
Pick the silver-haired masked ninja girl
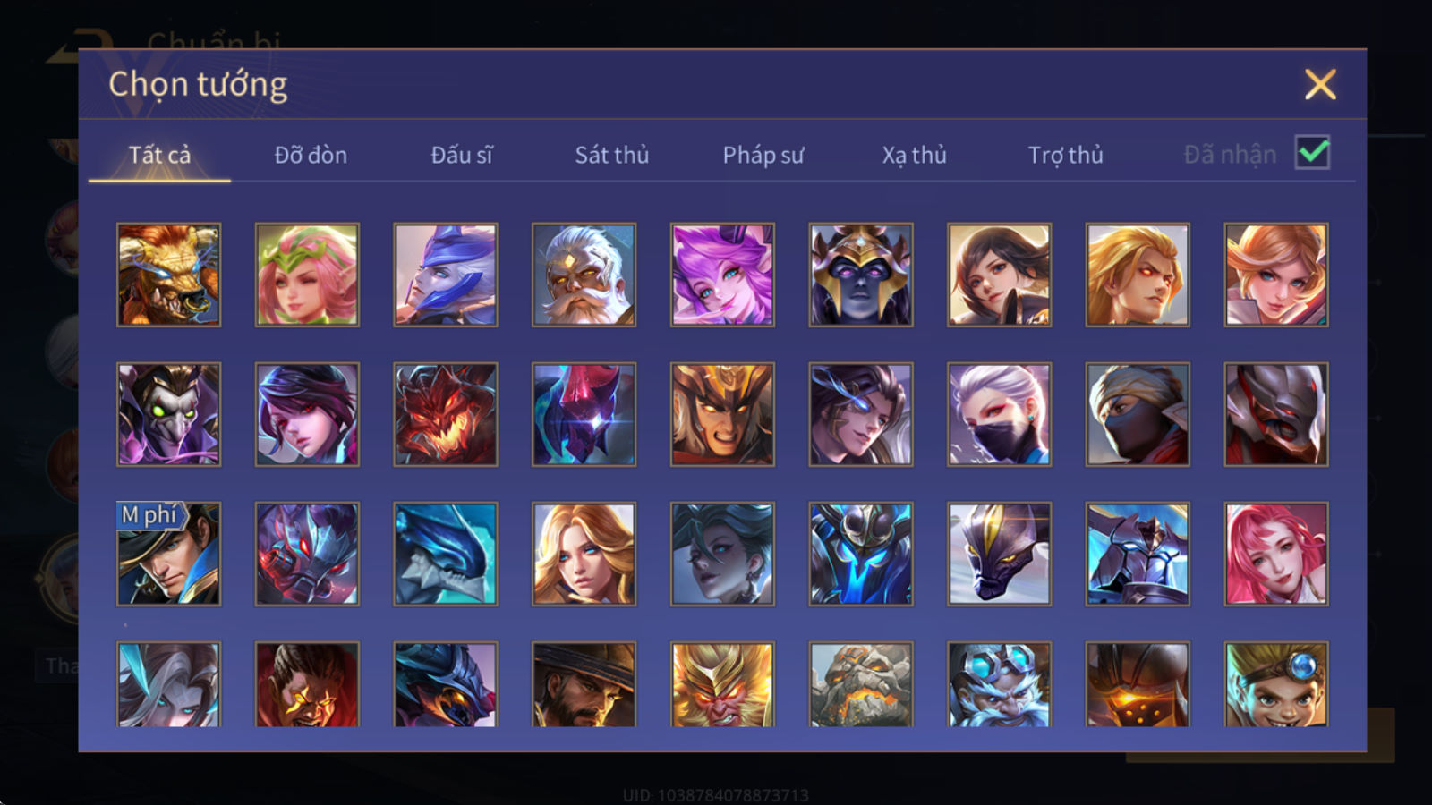pyautogui.click(x=999, y=414)
